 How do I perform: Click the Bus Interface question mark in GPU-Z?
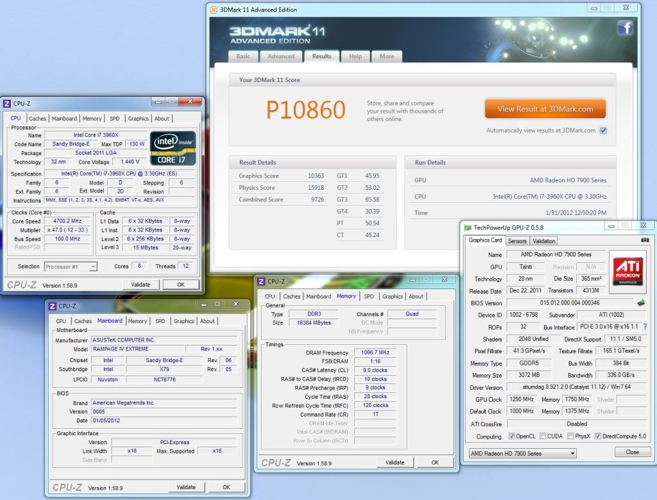click(x=645, y=327)
